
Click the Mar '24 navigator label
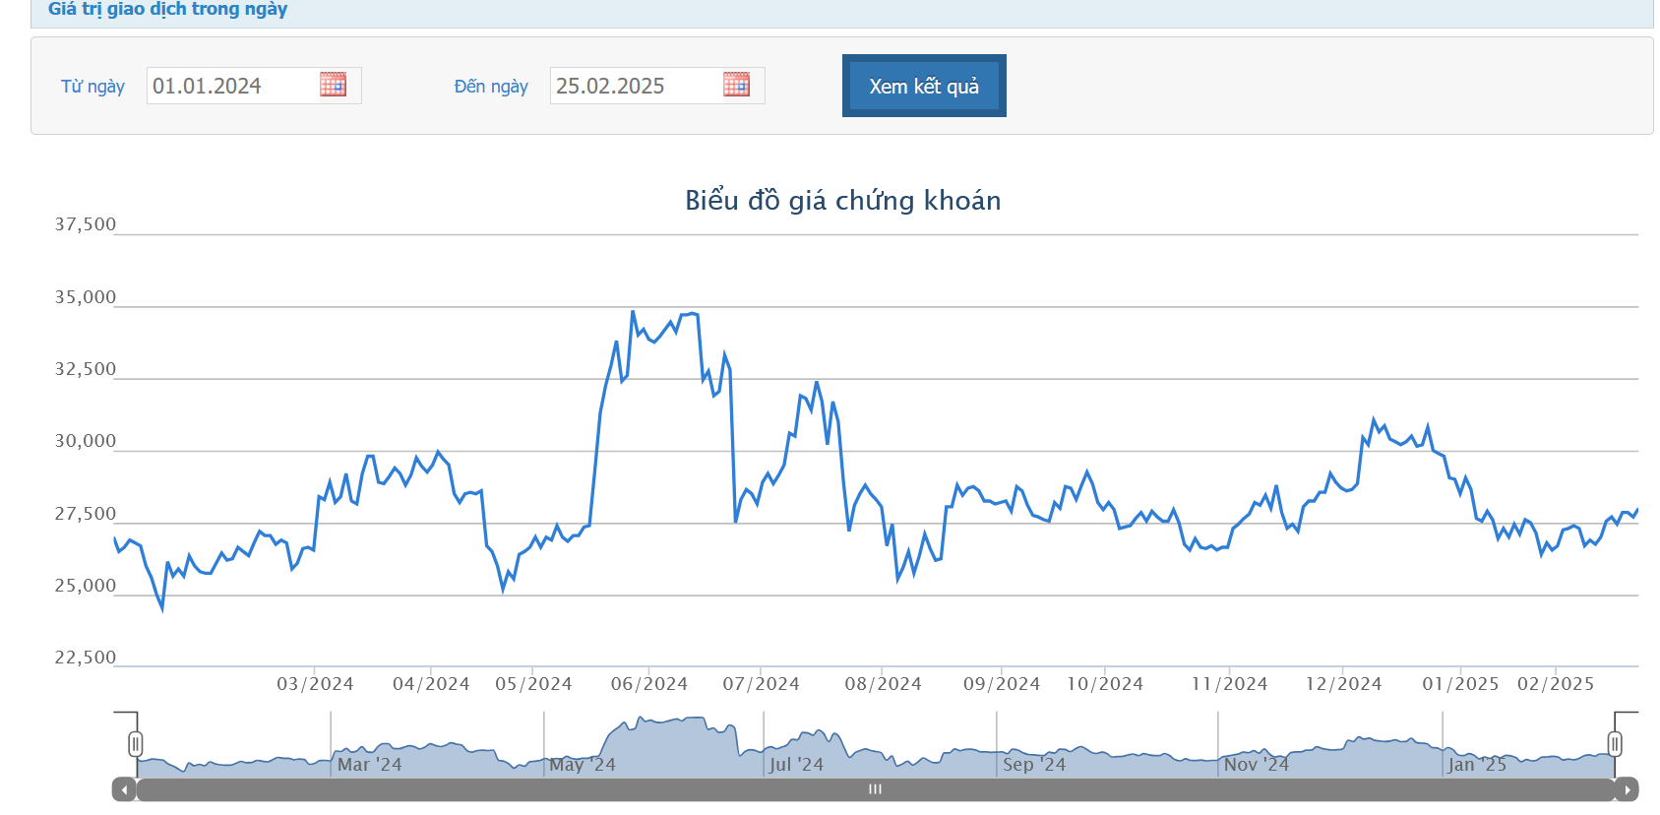[x=370, y=765]
